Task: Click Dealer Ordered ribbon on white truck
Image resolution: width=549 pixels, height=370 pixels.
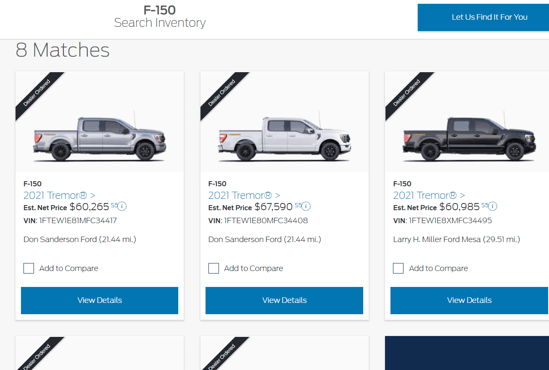Action: (222, 93)
